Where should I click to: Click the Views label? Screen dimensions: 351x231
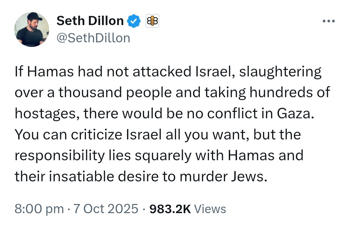click(x=210, y=209)
